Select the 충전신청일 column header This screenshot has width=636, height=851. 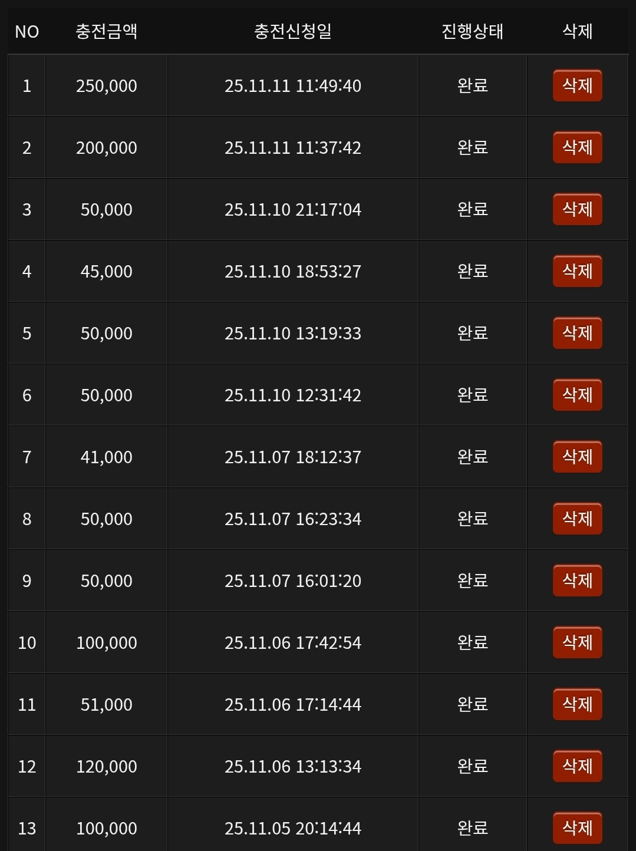click(x=292, y=31)
